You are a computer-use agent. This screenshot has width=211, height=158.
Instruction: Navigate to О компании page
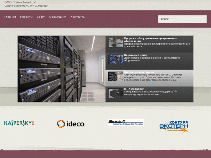[58, 17]
